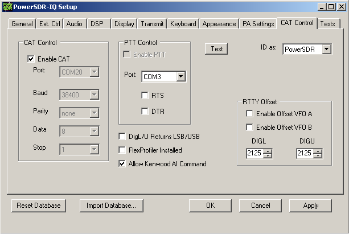Minimize the PowerSDR-IQ Setup window

coord(322,7)
